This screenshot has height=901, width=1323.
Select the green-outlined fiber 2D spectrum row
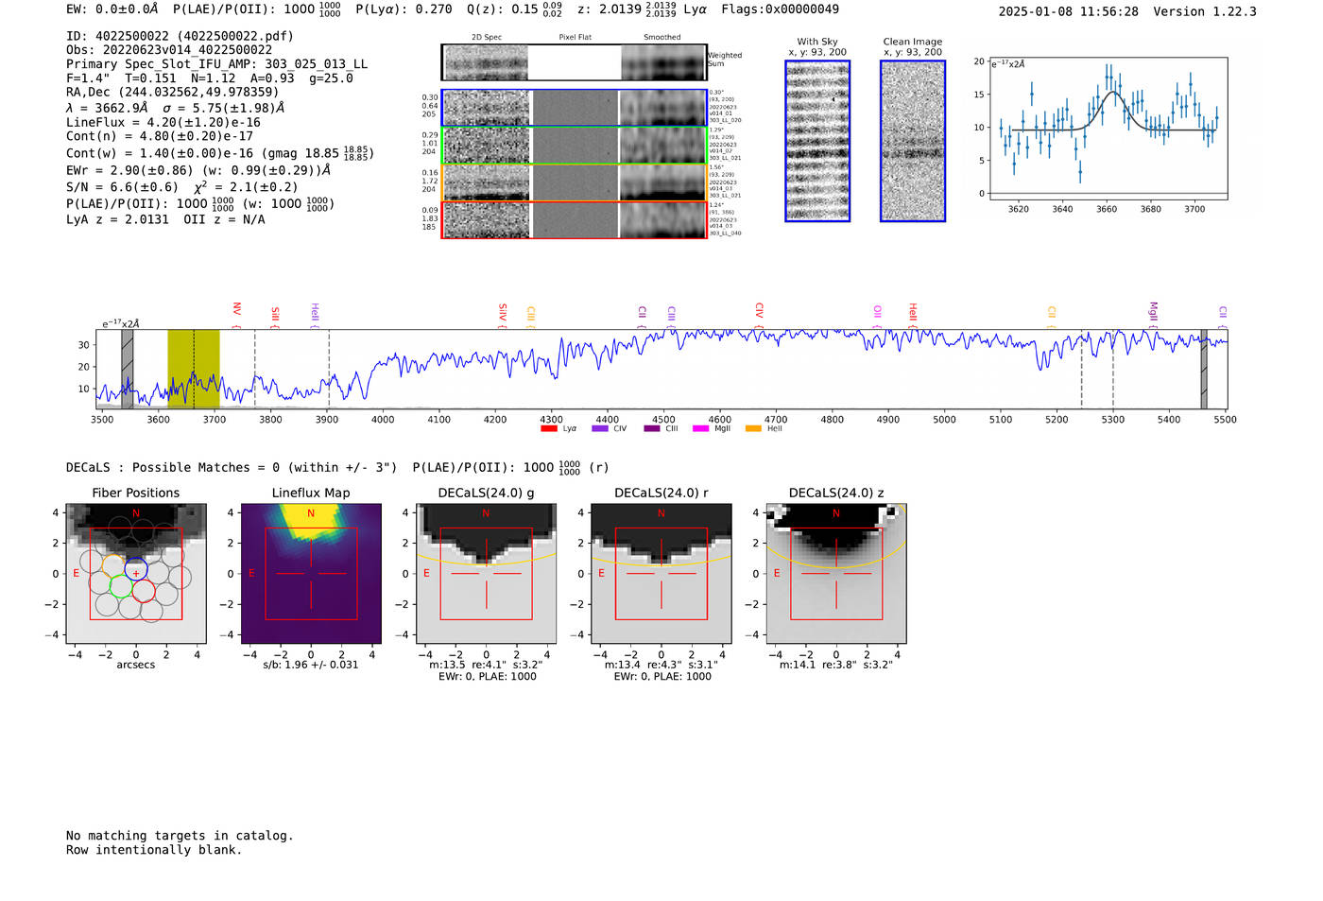(x=574, y=145)
